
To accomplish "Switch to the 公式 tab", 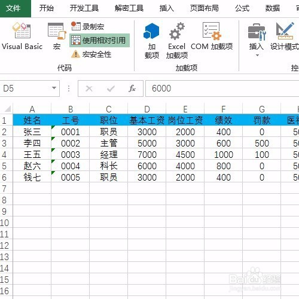I will [242, 8].
